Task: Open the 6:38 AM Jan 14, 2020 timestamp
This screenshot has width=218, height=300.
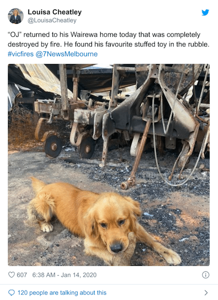Action: 64,275
